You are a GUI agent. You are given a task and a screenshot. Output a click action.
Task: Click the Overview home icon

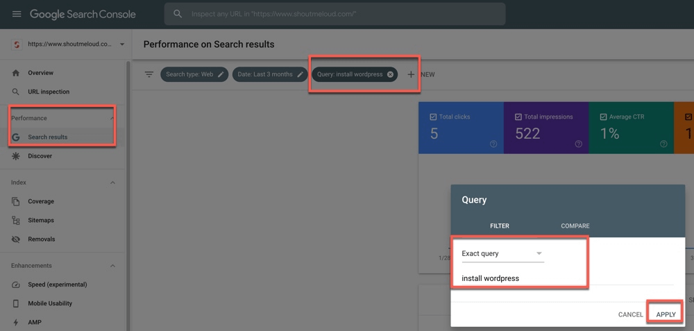pyautogui.click(x=16, y=73)
